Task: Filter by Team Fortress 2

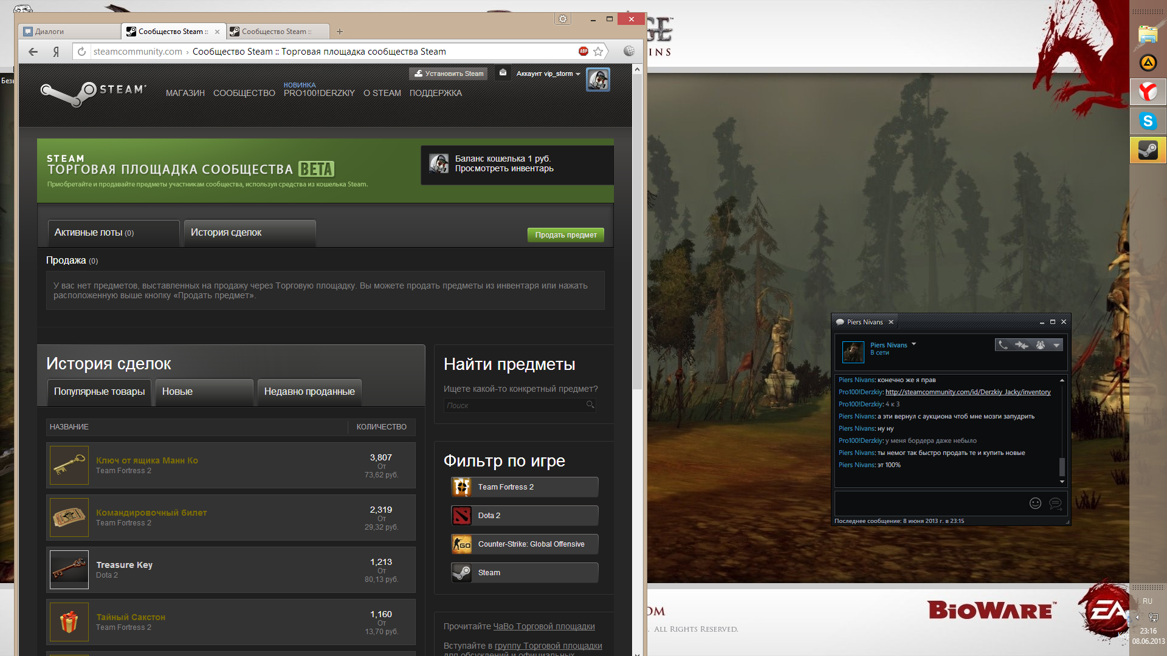Action: tap(525, 487)
